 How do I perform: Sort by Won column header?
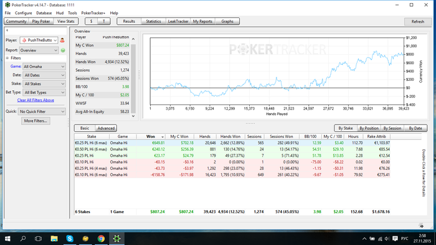(151, 137)
